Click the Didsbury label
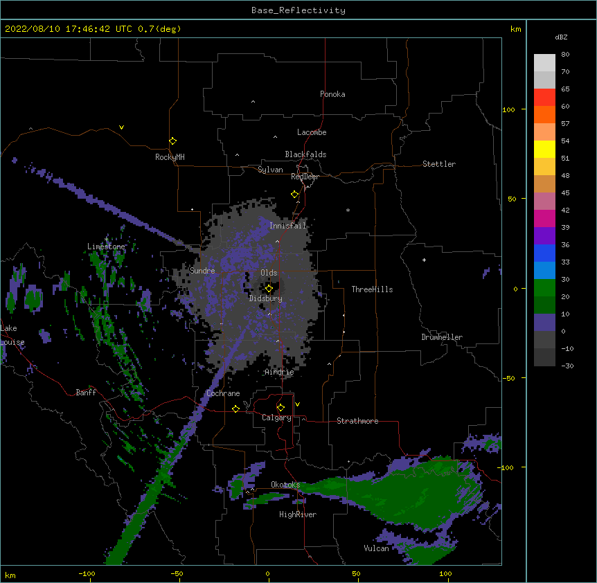This screenshot has height=583, width=597. pyautogui.click(x=266, y=298)
